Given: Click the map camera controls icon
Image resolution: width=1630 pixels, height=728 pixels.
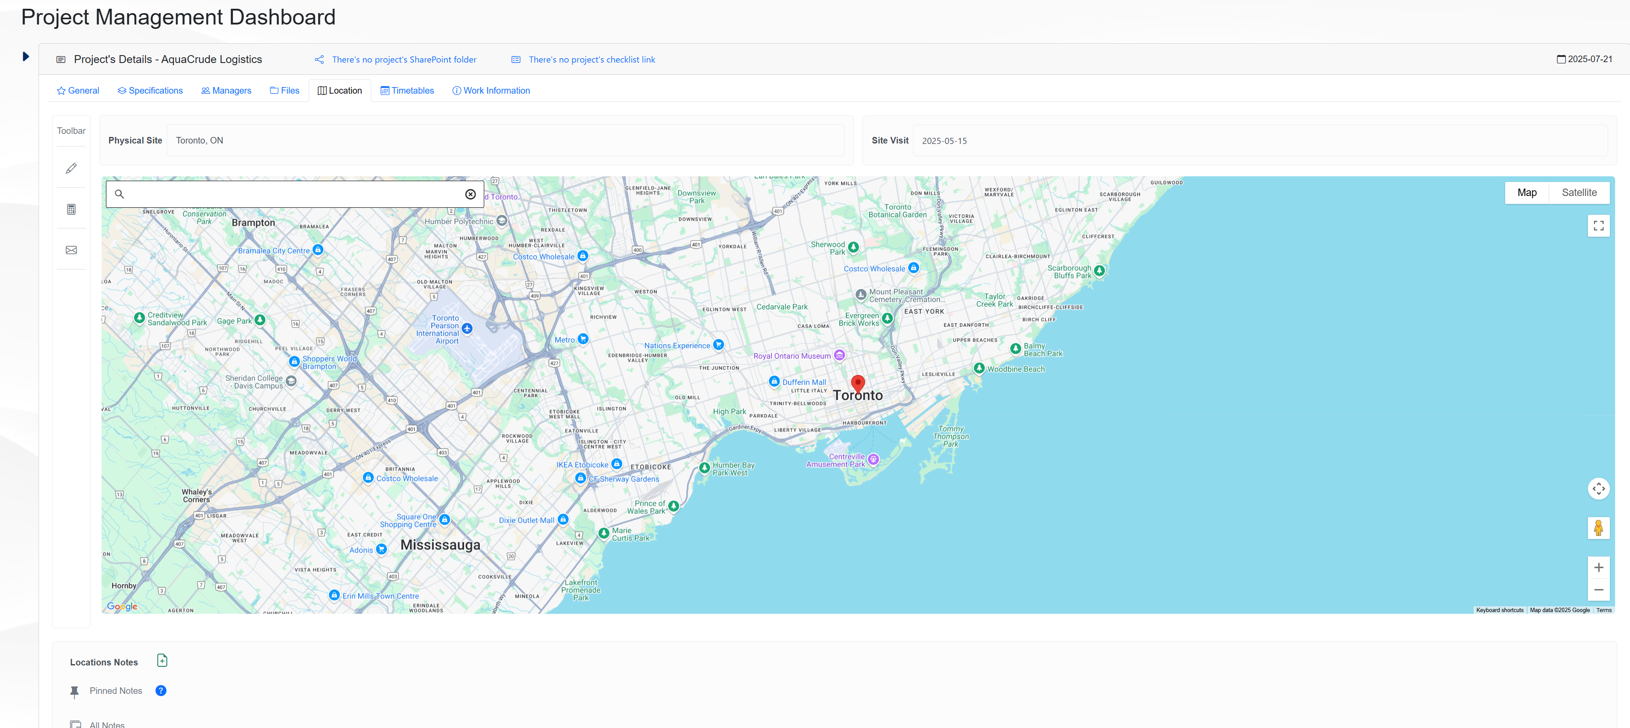Looking at the screenshot, I should (1598, 488).
